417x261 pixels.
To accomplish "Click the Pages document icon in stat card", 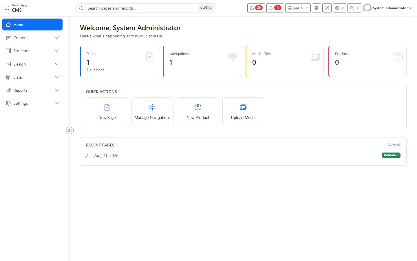I will (150, 57).
